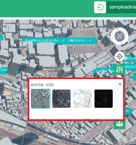Open the people group icon button
Viewport: 136px width, 145px height.
(x=119, y=124)
